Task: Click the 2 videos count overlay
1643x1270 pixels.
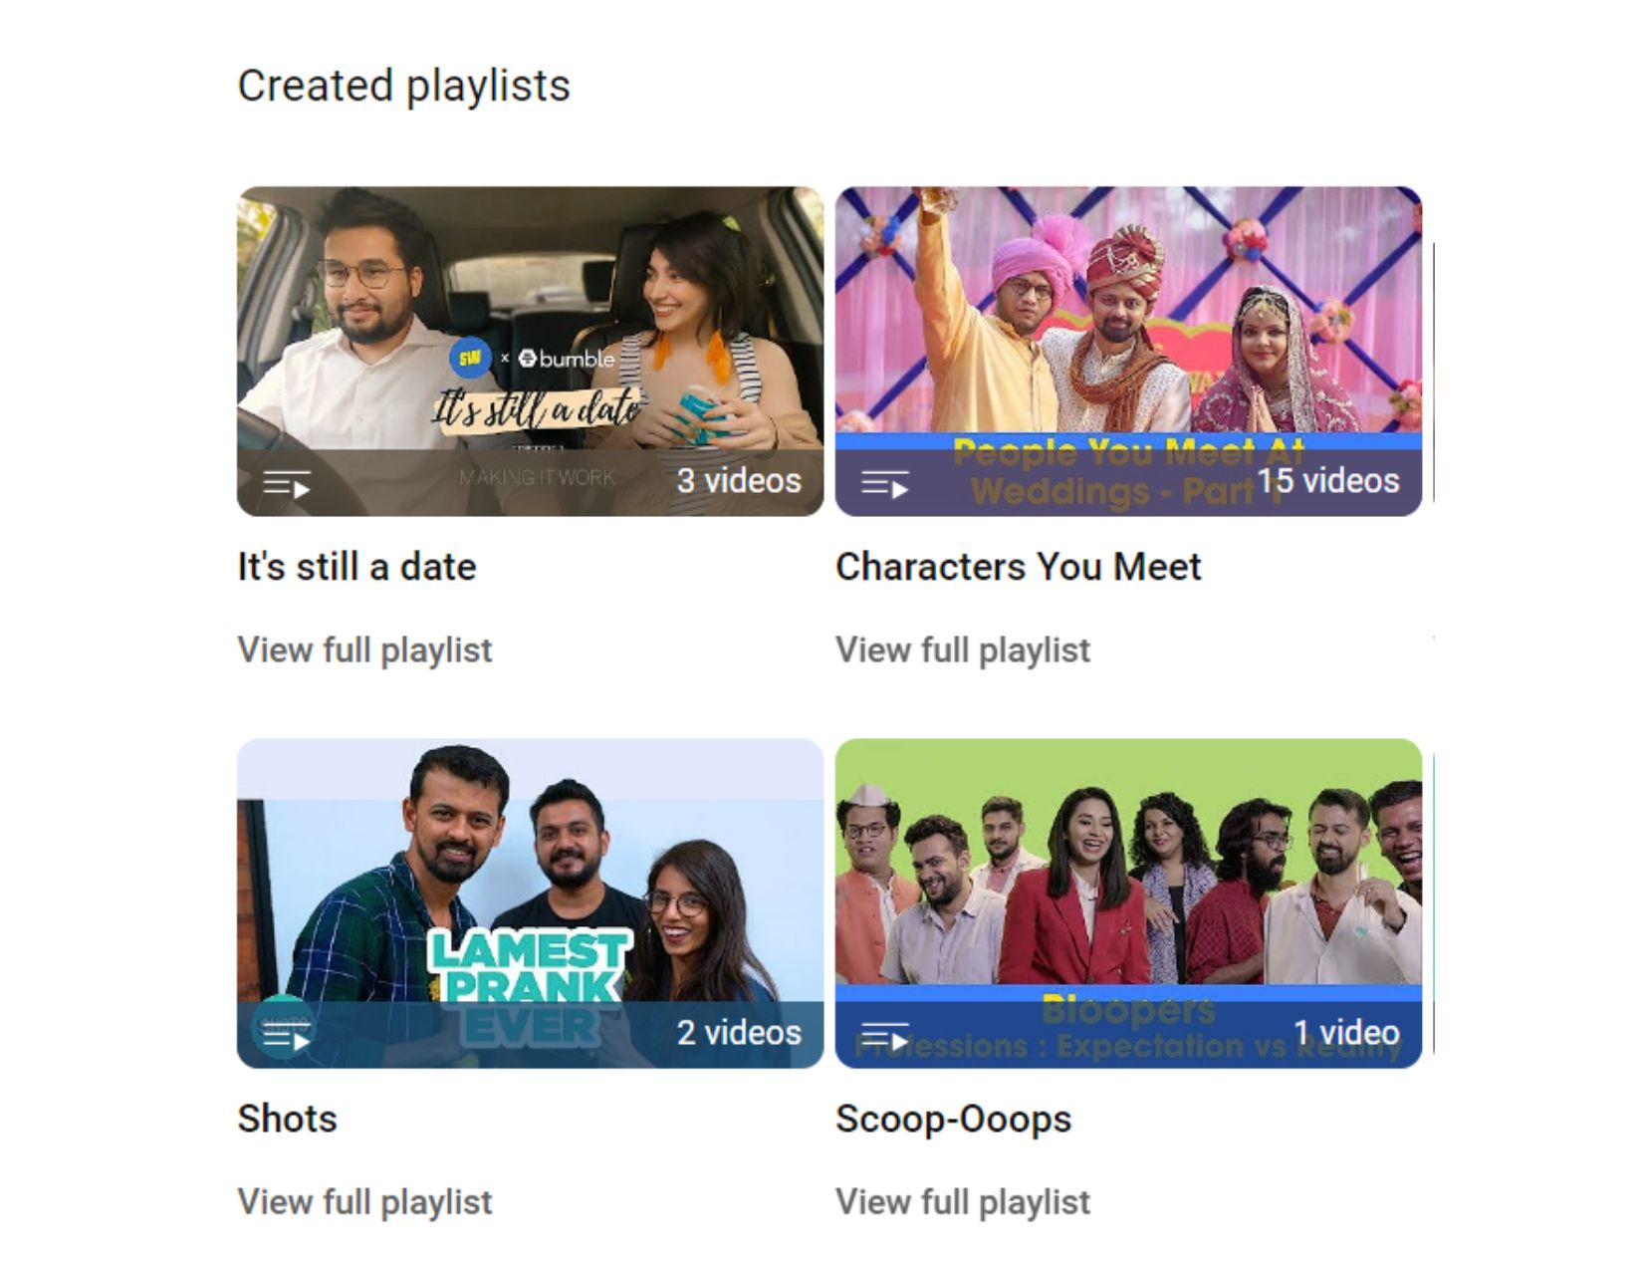Action: pyautogui.click(x=739, y=1033)
